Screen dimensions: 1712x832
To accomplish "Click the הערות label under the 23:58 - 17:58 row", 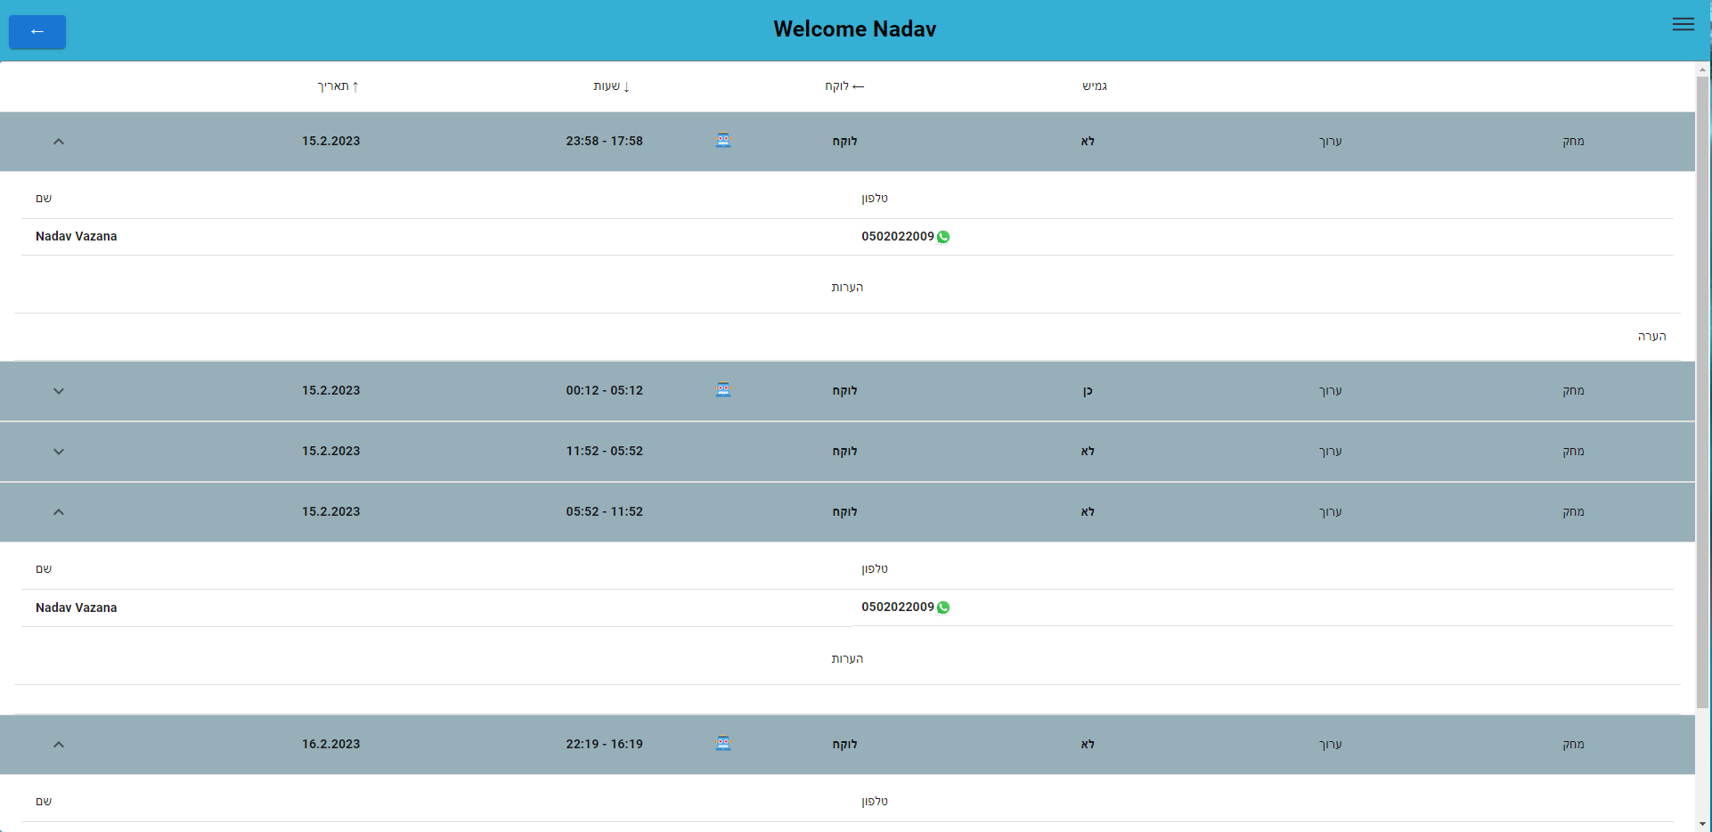I will pos(847,287).
